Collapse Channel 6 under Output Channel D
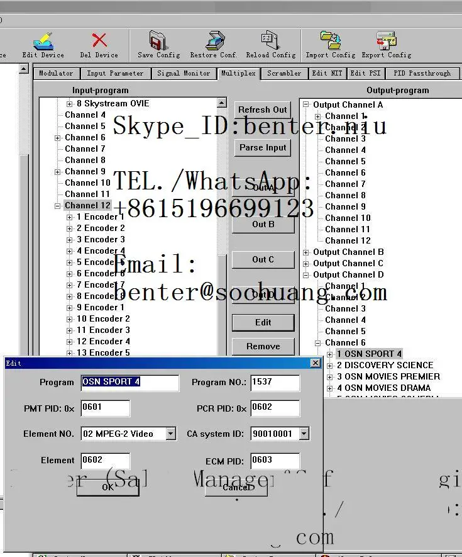The image size is (462, 557). (318, 343)
